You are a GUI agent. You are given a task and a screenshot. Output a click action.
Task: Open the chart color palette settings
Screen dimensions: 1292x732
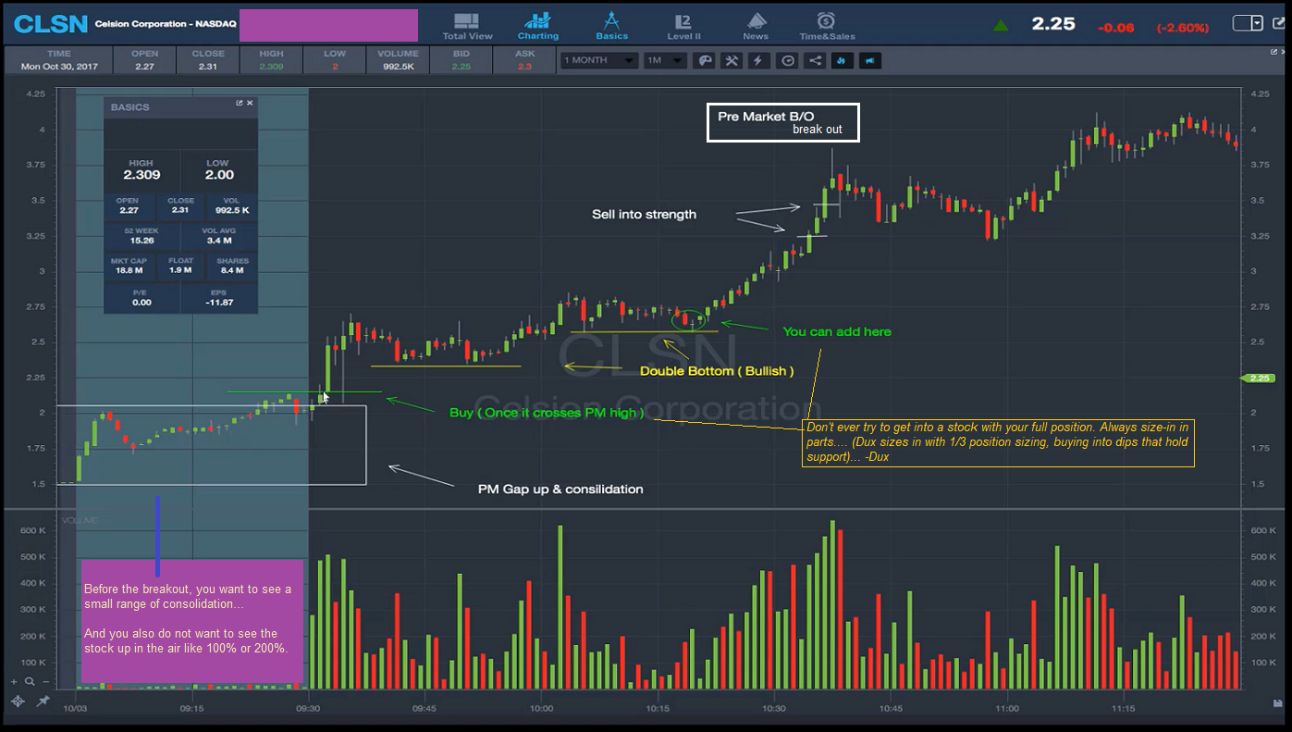click(704, 61)
